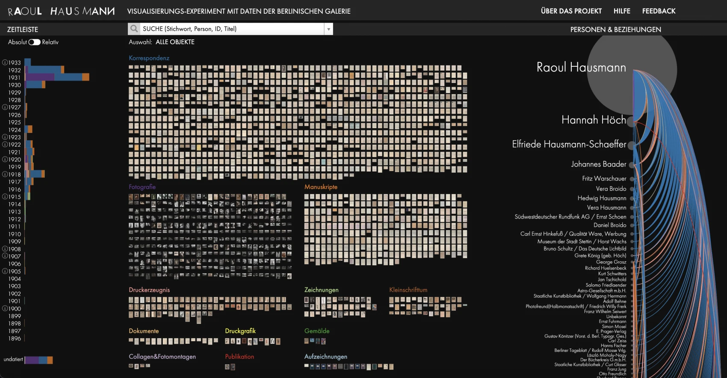This screenshot has width=727, height=378.
Task: Click info icon beside year 1918
Action: 5,174
